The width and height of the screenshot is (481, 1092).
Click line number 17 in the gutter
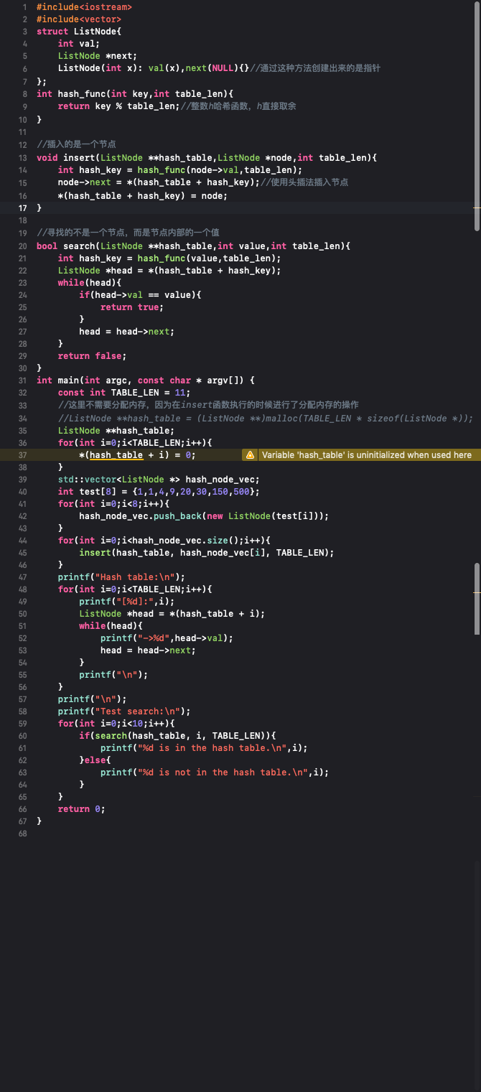pos(23,207)
